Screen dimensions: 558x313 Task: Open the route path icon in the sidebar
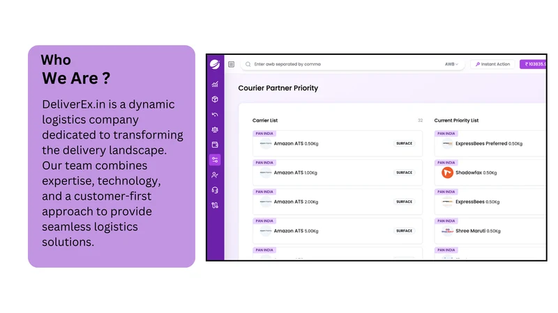click(215, 205)
